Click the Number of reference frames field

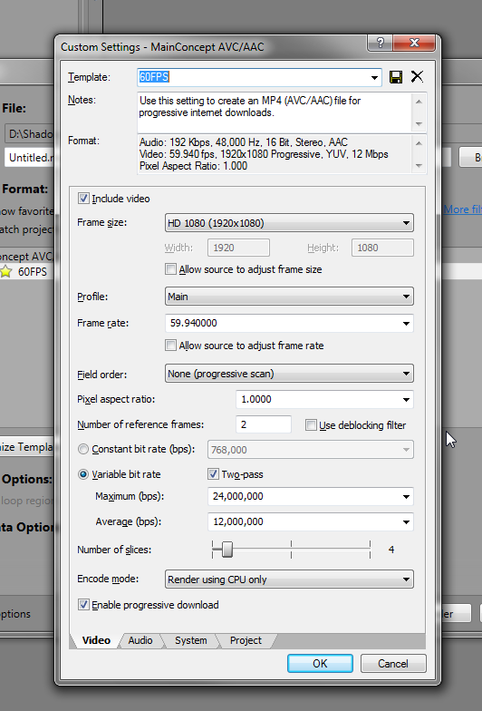[x=264, y=424]
